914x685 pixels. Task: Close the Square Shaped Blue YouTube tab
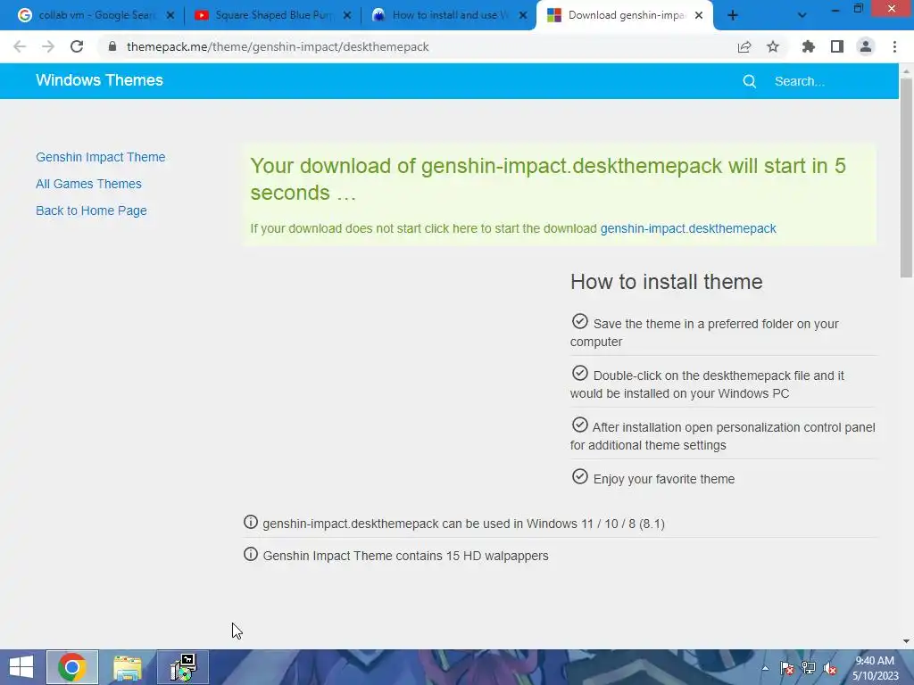pyautogui.click(x=347, y=16)
